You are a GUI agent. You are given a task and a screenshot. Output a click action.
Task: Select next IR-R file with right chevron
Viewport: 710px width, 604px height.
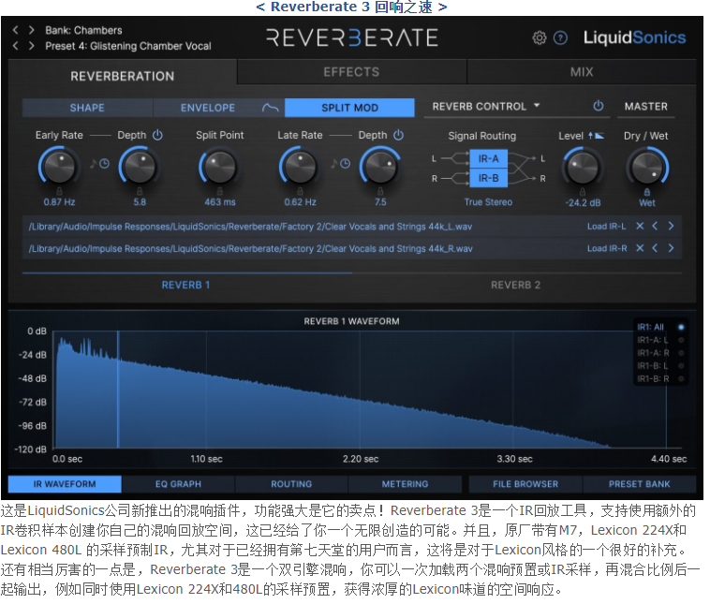[671, 248]
